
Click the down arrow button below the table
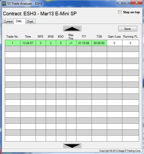click(72, 146)
